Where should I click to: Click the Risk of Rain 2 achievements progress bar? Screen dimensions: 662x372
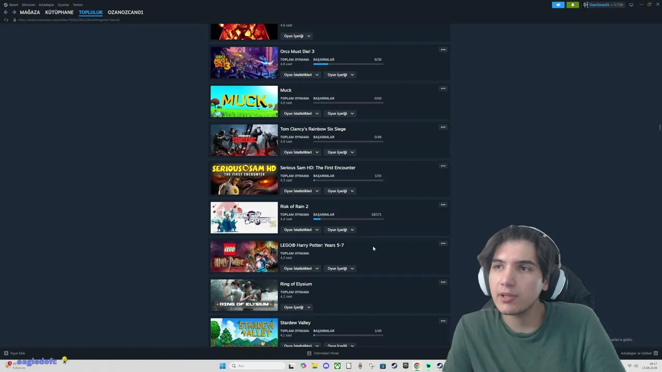[x=349, y=219]
